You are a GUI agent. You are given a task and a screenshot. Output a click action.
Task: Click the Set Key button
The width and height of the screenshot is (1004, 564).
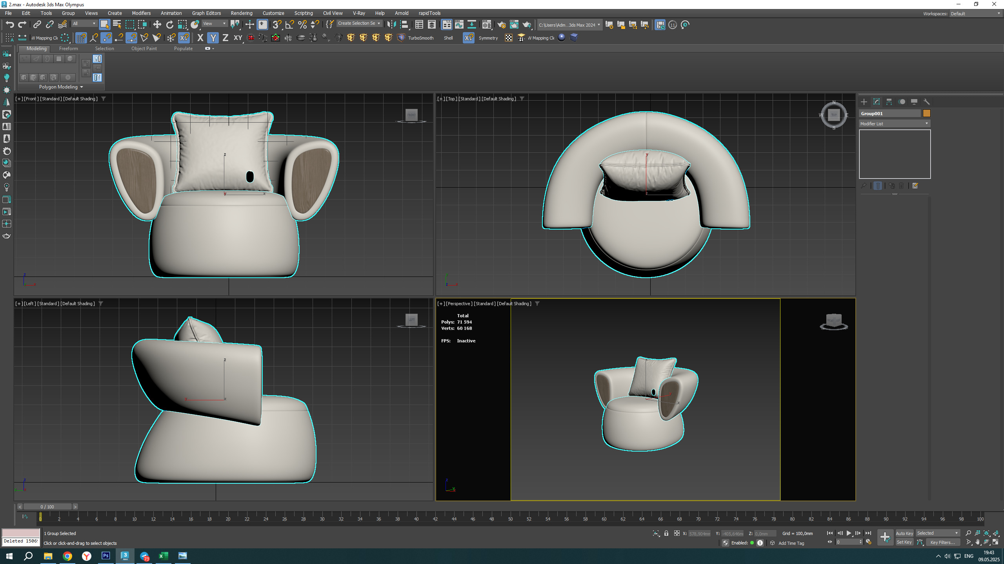[x=904, y=542]
